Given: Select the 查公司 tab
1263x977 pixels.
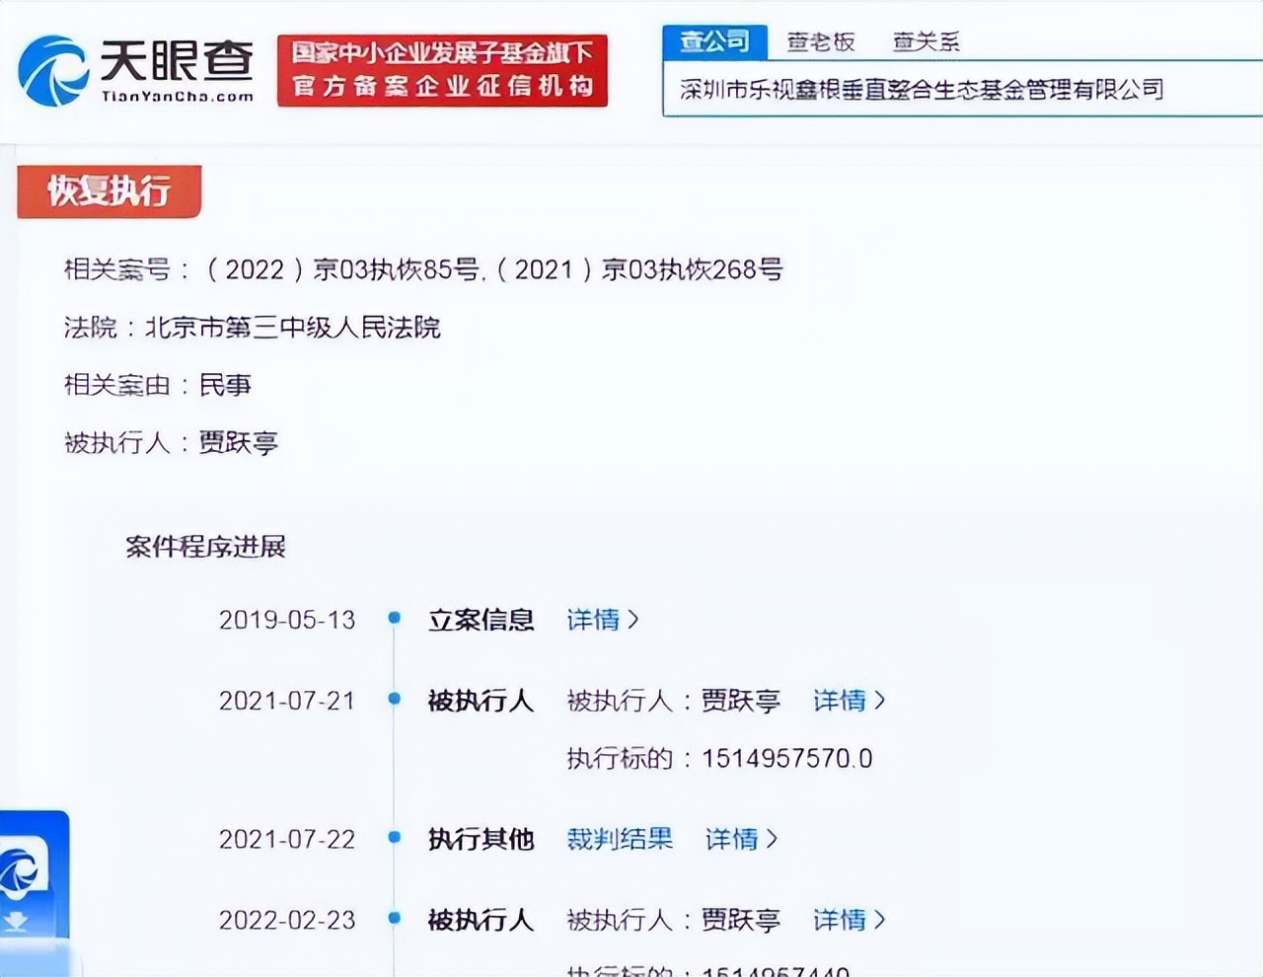Looking at the screenshot, I should click(714, 40).
